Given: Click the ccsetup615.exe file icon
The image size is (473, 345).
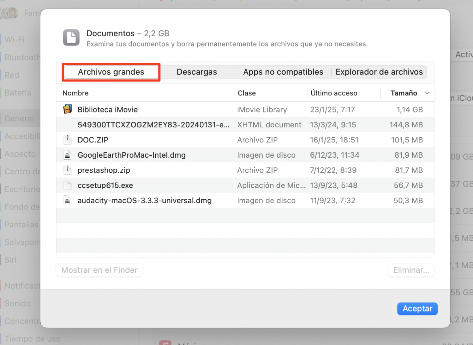Looking at the screenshot, I should pyautogui.click(x=67, y=185).
